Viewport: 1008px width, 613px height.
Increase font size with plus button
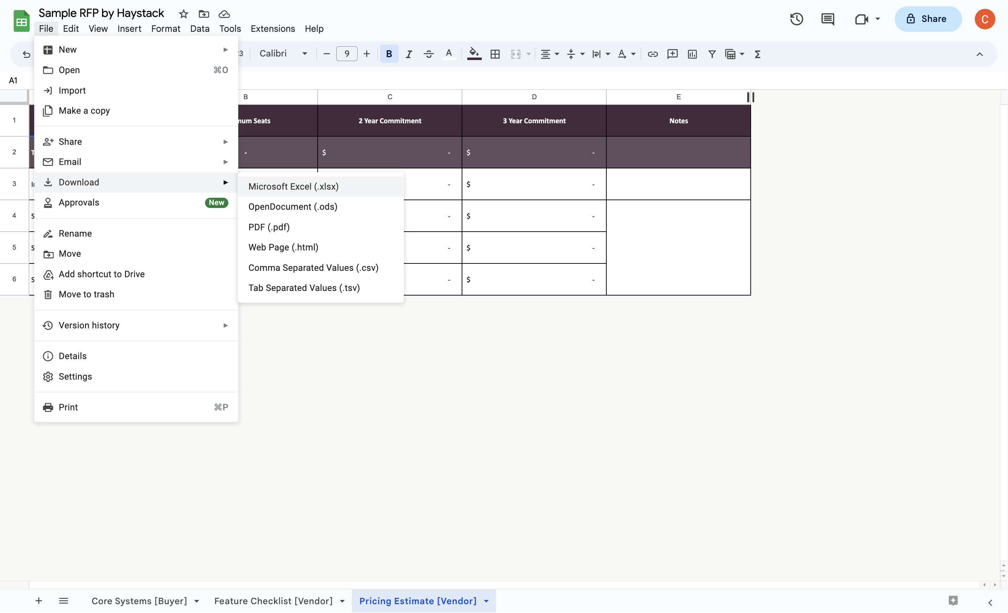(x=367, y=54)
